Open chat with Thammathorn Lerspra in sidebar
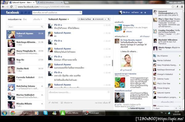Image resolution: width=185 pixels, height=122 pixels. (x=167, y=97)
